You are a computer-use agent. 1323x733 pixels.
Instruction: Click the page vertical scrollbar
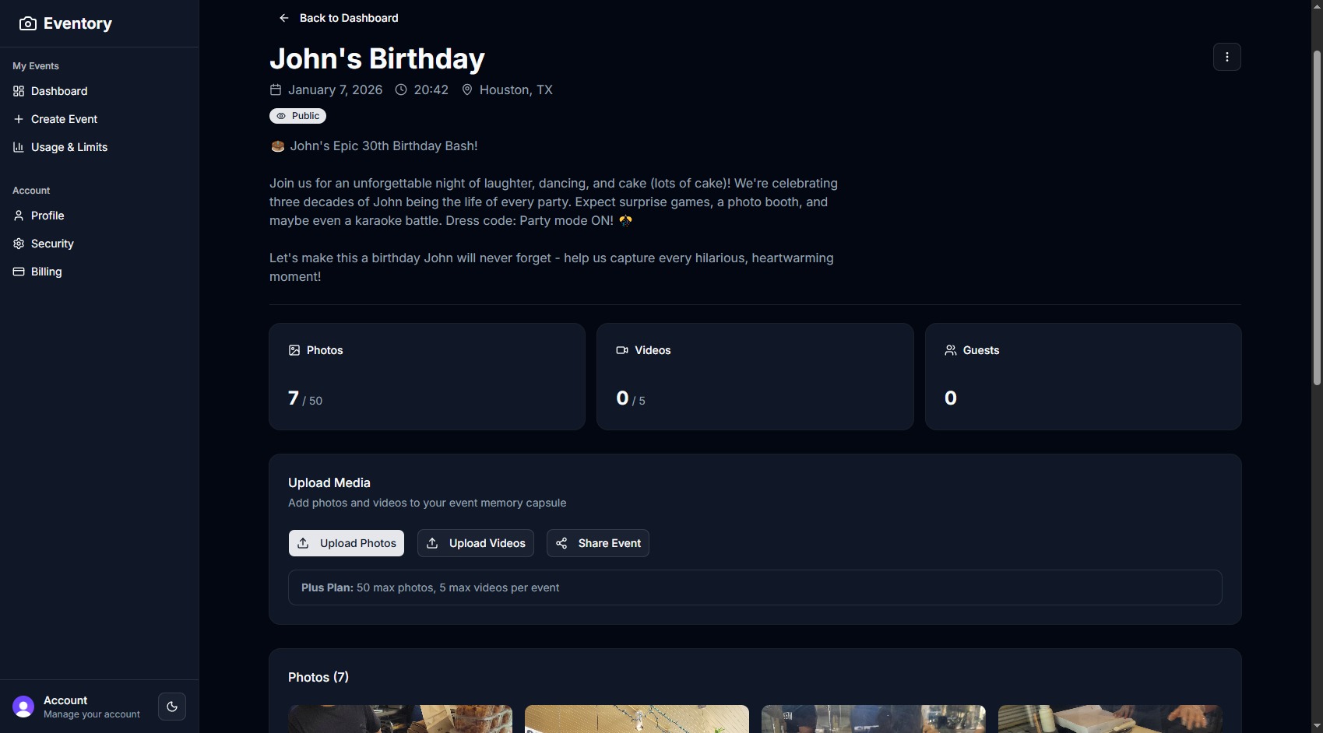[x=1317, y=218]
